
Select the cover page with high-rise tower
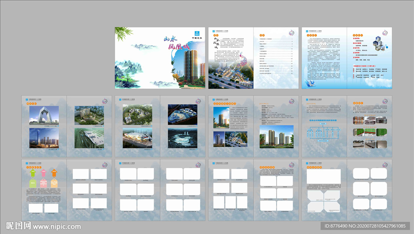(160, 58)
